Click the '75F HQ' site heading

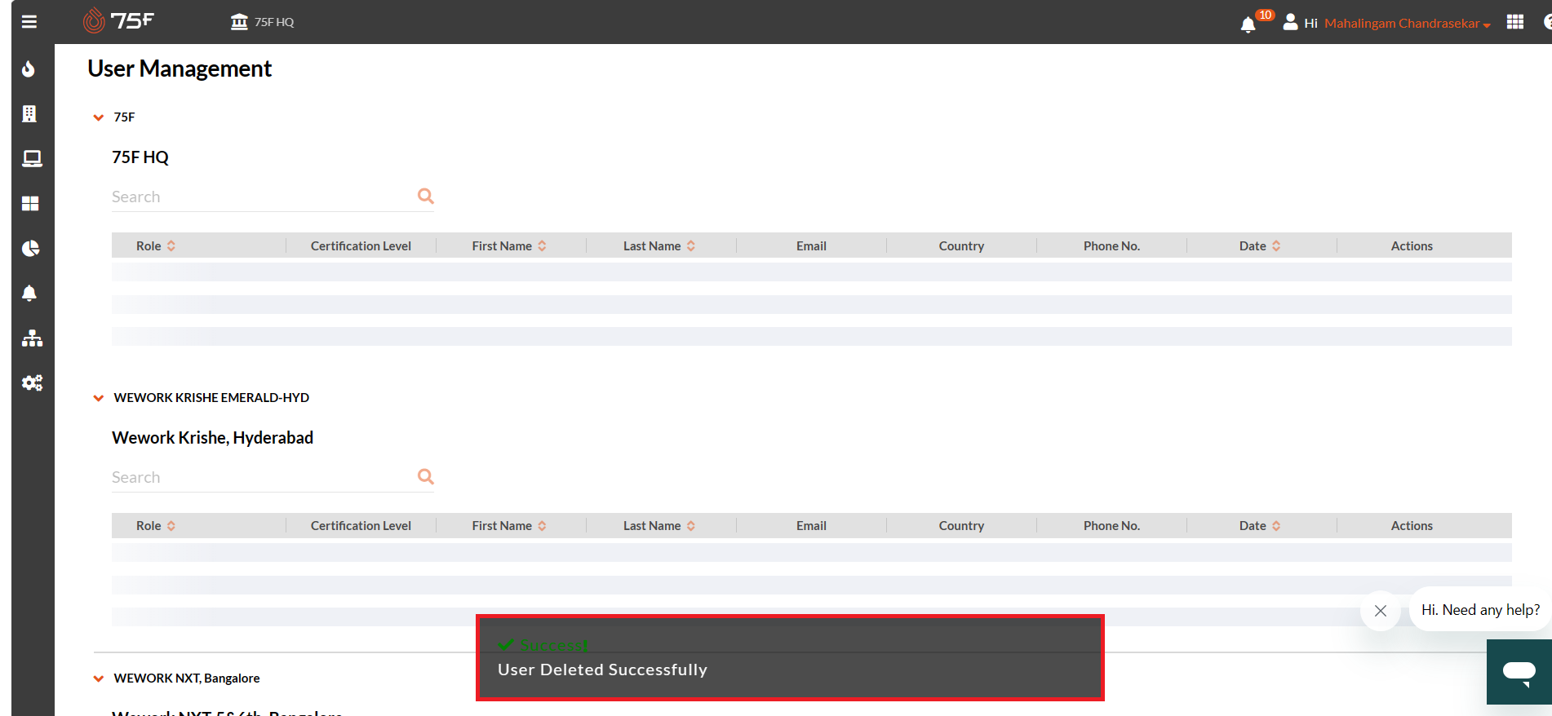pos(140,157)
